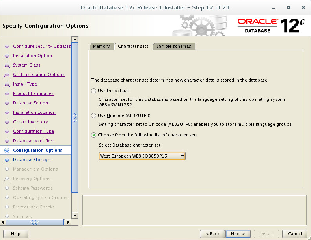Viewport: 311px width, 240px height.
Task: Open the Grid Installation Options step
Action: coord(39,74)
